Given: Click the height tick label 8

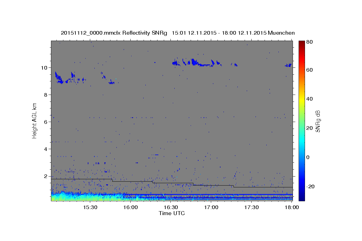Looking at the screenshot, I should tap(46, 95).
